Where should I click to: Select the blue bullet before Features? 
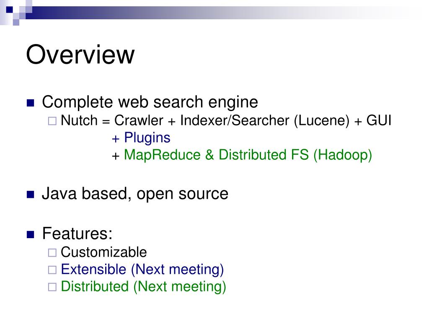[x=30, y=235]
